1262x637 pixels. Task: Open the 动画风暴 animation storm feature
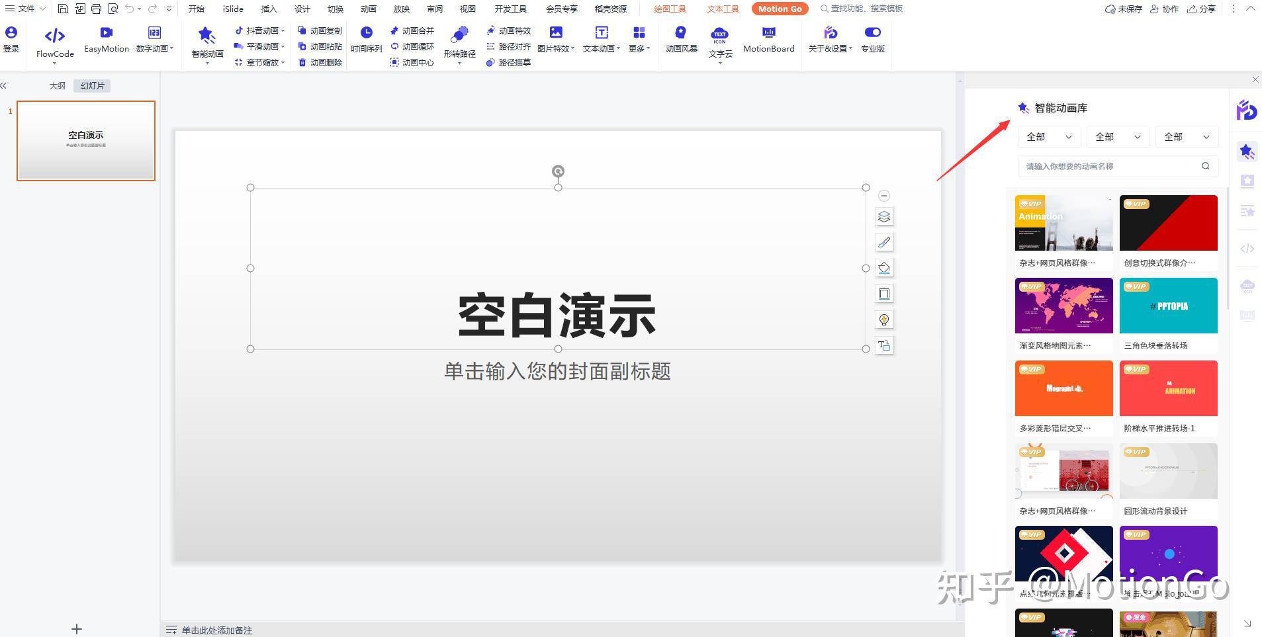point(680,40)
